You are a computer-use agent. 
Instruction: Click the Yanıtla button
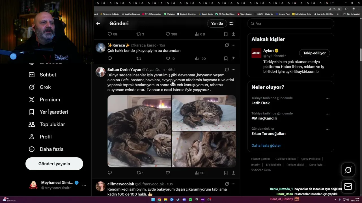pyautogui.click(x=217, y=23)
